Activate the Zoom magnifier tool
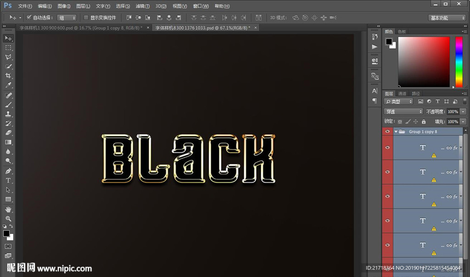470x277 pixels. 8,218
